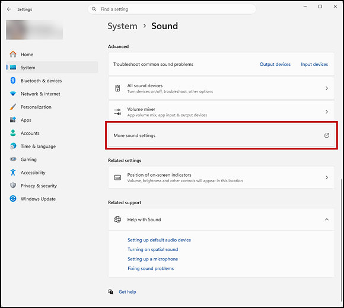Screen dimensions: 344x308
Task: Open Setting up a microphone link
Action: [x=152, y=259]
